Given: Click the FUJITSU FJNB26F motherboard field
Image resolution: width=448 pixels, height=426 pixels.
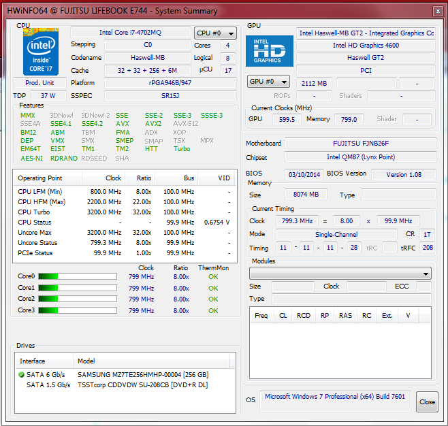Looking at the screenshot, I should pos(361,144).
